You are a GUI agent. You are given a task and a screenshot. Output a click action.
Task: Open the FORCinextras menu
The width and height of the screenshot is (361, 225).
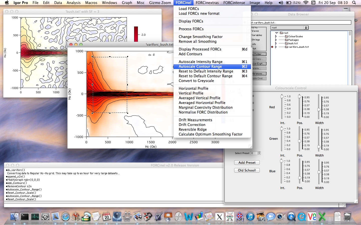tap(207, 3)
